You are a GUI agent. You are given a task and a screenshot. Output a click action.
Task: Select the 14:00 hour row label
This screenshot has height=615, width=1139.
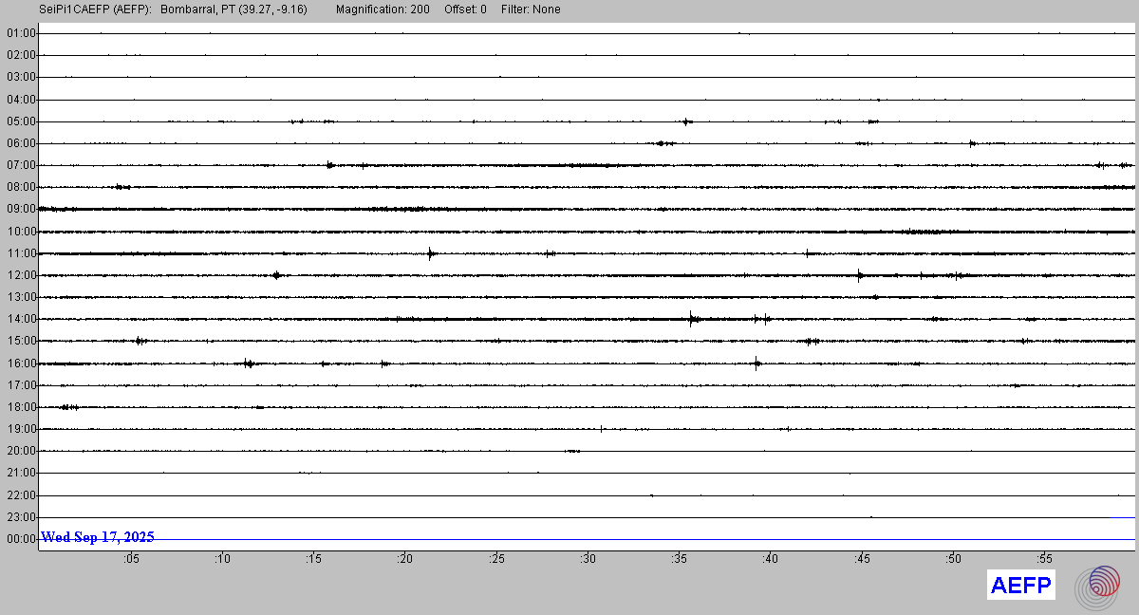(21, 319)
